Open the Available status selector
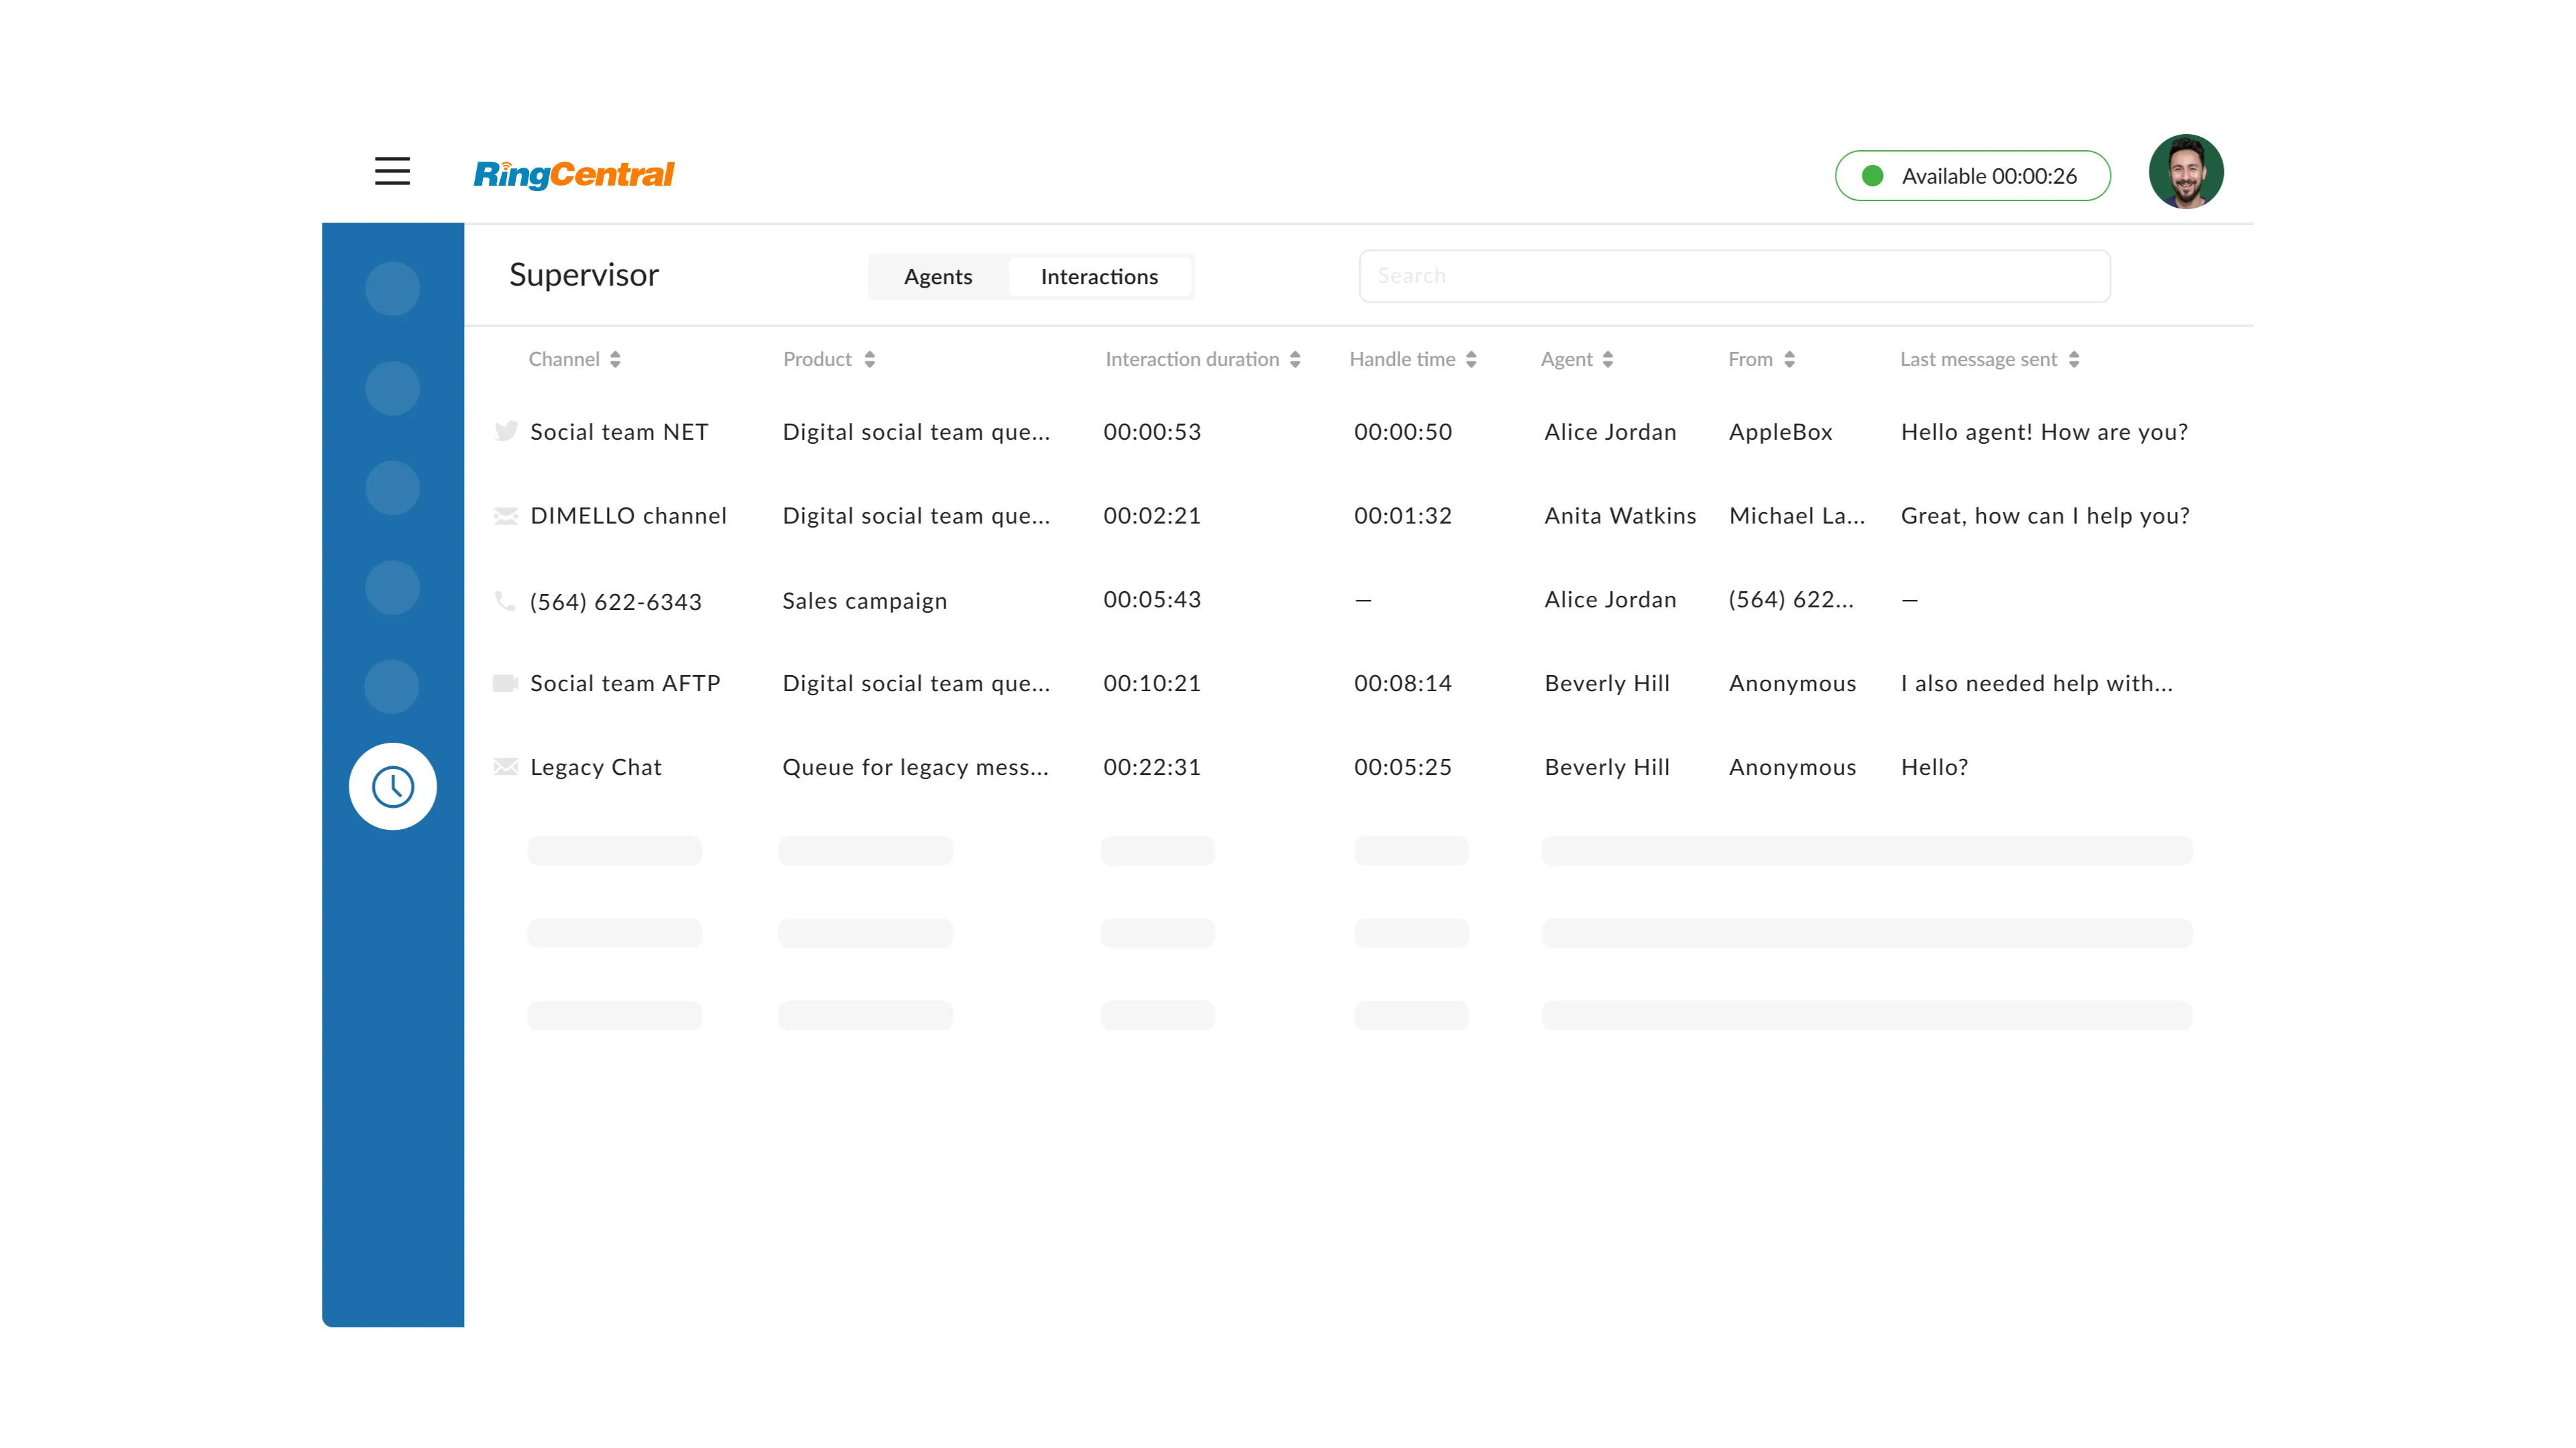This screenshot has height=1448, width=2576. coord(1972,176)
